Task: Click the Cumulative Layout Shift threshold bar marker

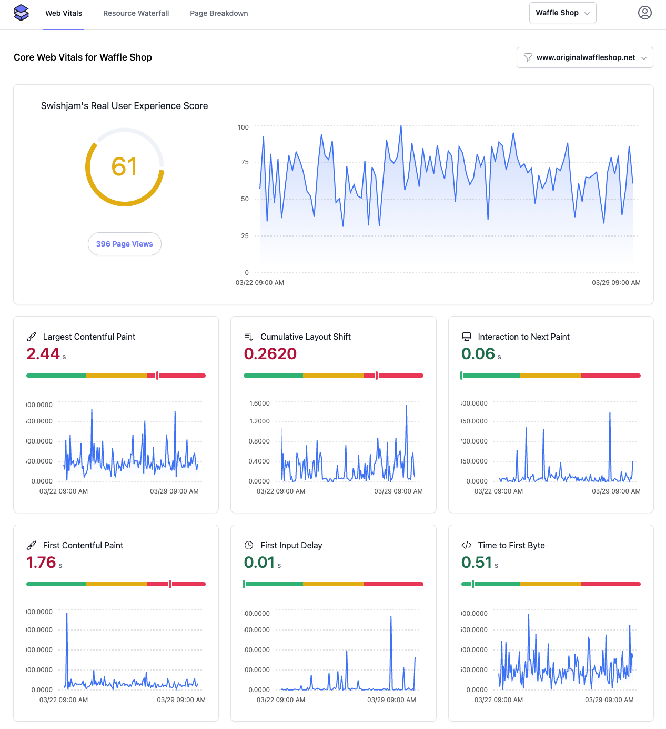Action: pyautogui.click(x=377, y=376)
